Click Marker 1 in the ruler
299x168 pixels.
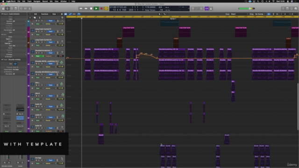(x=173, y=19)
